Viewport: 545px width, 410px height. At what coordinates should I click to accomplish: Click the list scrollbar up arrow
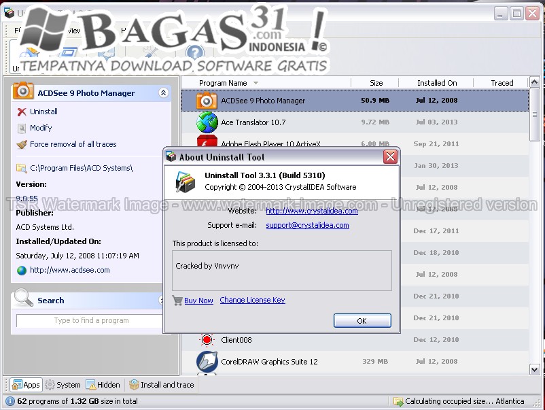[x=534, y=82]
